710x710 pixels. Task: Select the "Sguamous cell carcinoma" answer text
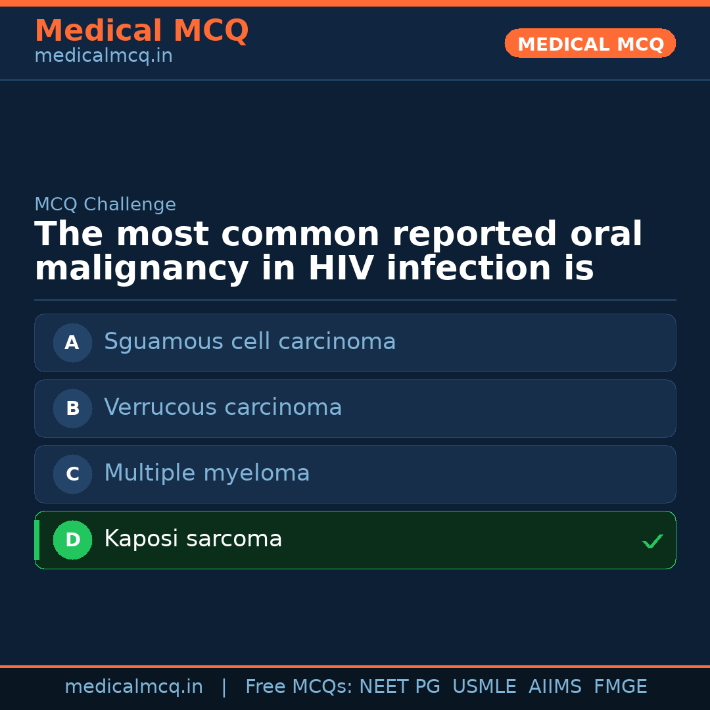pyautogui.click(x=250, y=342)
